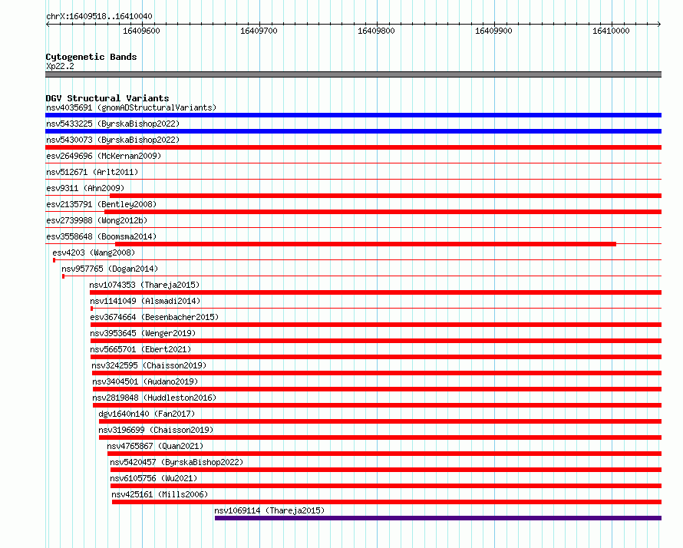Click nsv1141049 (Alsmadi2014) label
The image size is (683, 548).
pyautogui.click(x=145, y=301)
